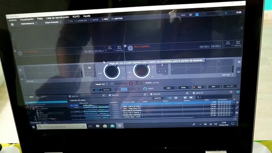Click the grid pads icon left of deck 1
The image size is (272, 153).
click(x=20, y=70)
